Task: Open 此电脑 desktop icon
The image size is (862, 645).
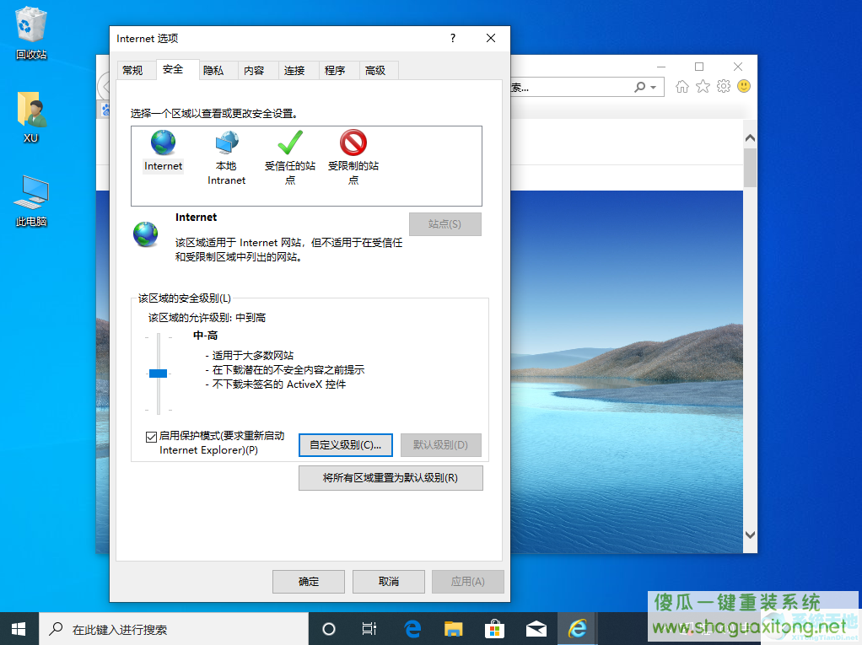Action: pos(31,201)
